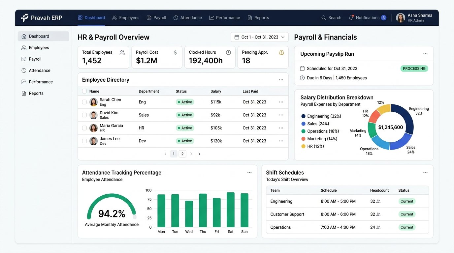The image size is (454, 253).
Task: Click the Payroll Cost dollar icon
Action: [175, 52]
